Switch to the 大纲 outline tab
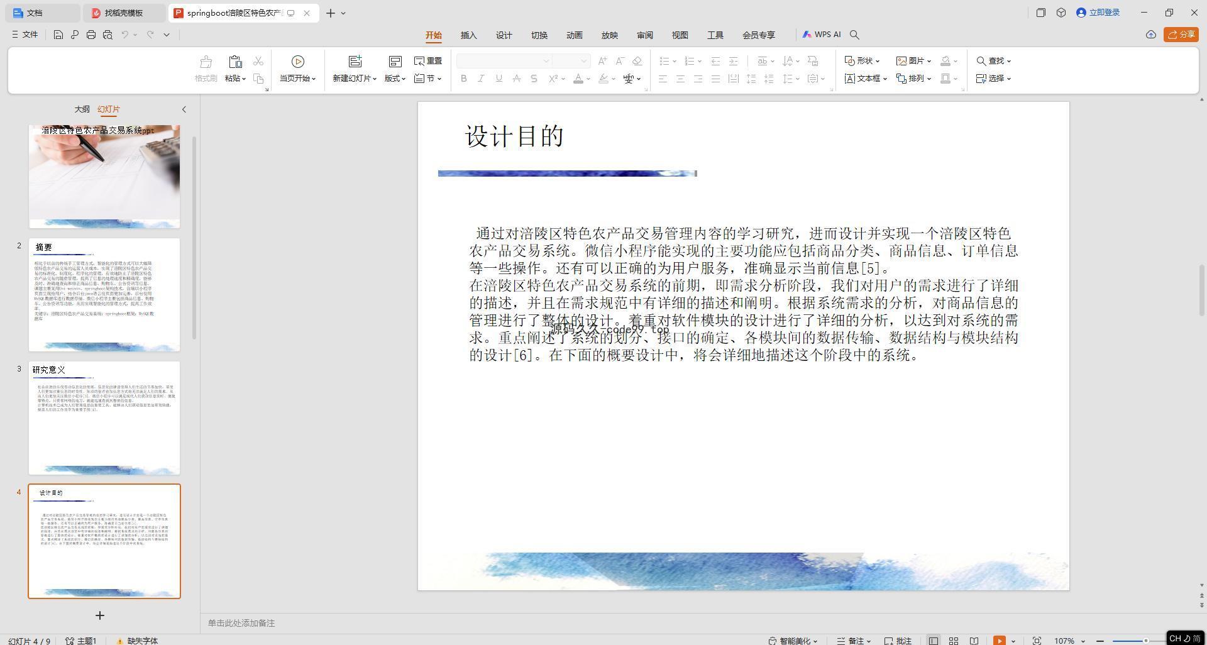Viewport: 1207px width, 645px height. click(82, 109)
